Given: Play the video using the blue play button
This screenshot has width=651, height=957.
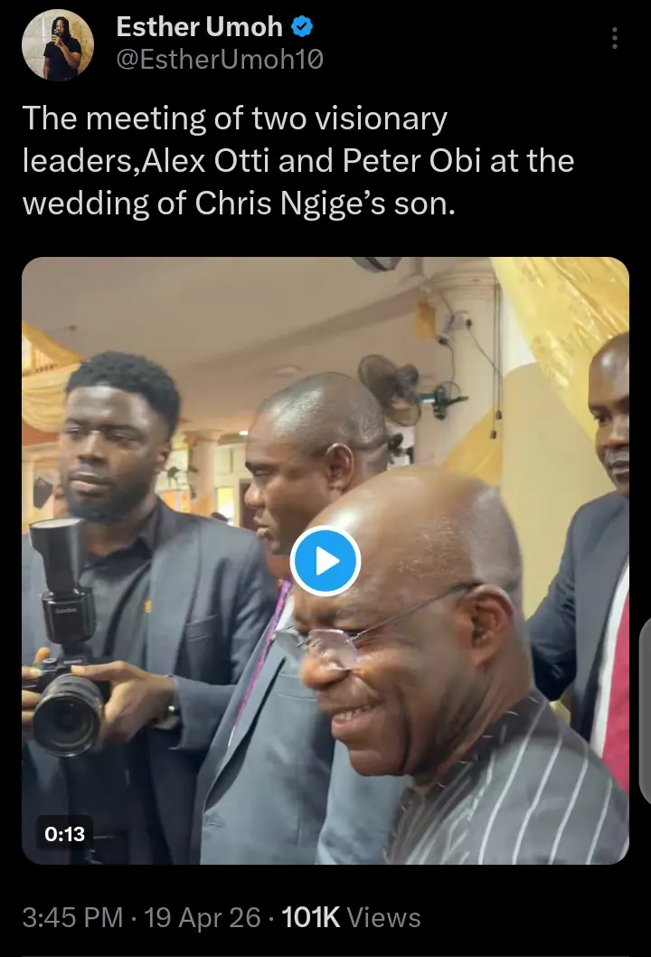Looking at the screenshot, I should tap(325, 562).
